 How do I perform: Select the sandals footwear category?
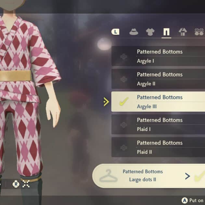point(199,32)
